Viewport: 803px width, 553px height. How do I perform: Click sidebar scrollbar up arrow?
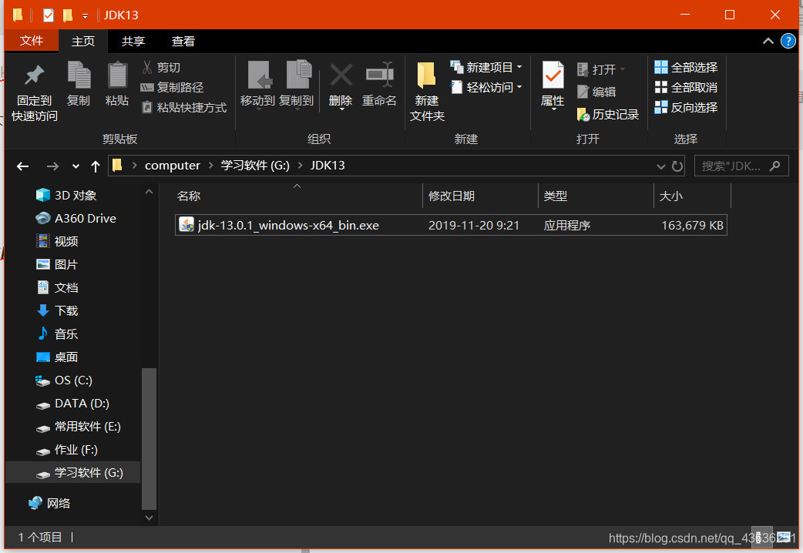tap(149, 192)
